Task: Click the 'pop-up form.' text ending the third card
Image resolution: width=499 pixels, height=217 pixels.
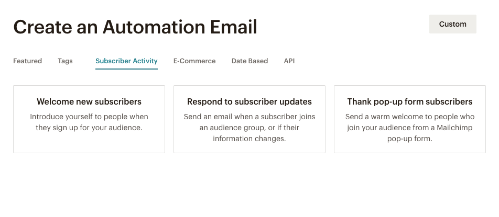Action: tap(410, 139)
